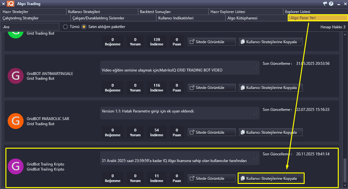Click the 31 Aralık 2025 description text
This screenshot has height=189, width=348.
(174, 161)
